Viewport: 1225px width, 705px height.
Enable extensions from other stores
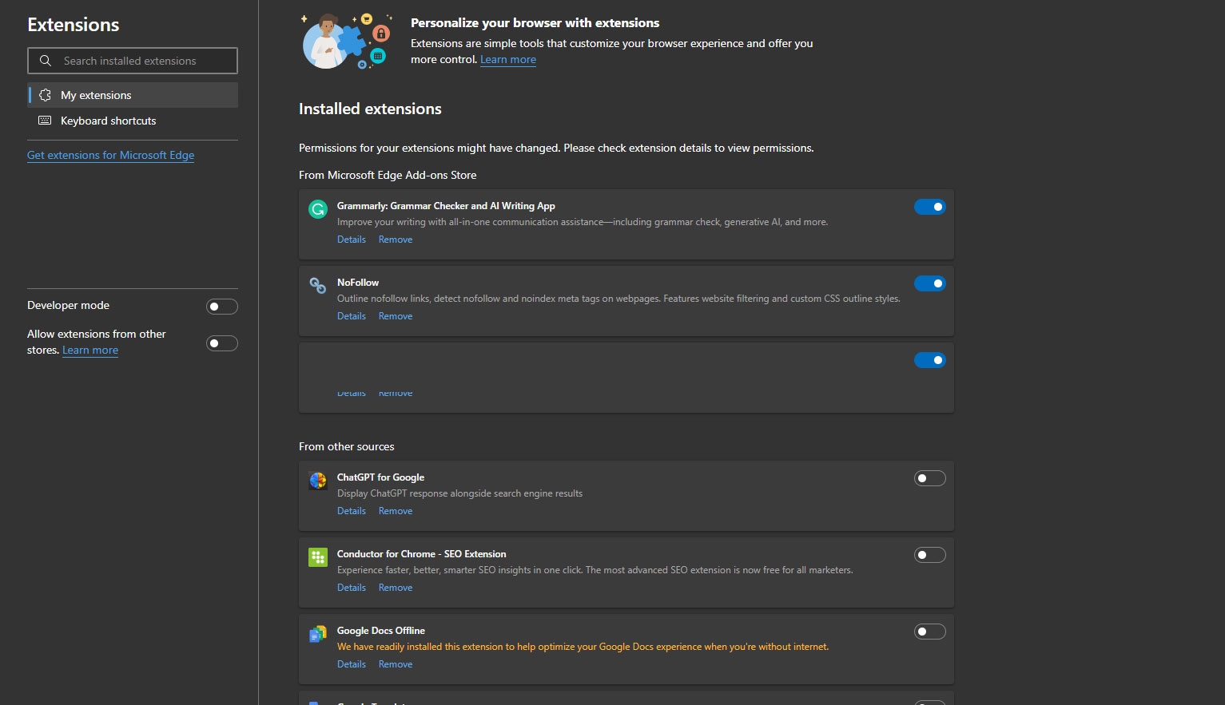click(x=221, y=343)
